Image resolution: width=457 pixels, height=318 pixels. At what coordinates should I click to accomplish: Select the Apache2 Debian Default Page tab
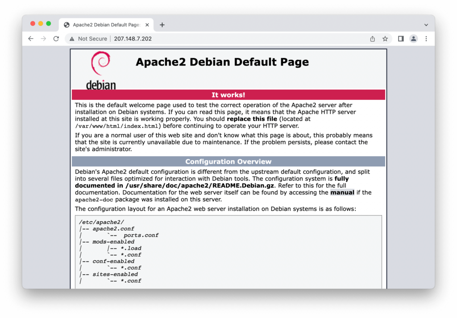click(x=107, y=25)
